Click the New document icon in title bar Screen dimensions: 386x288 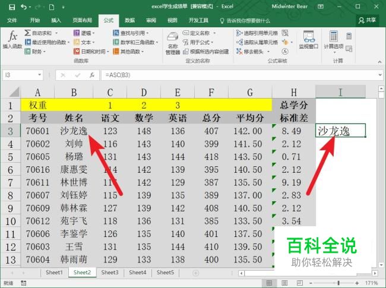point(52,7)
